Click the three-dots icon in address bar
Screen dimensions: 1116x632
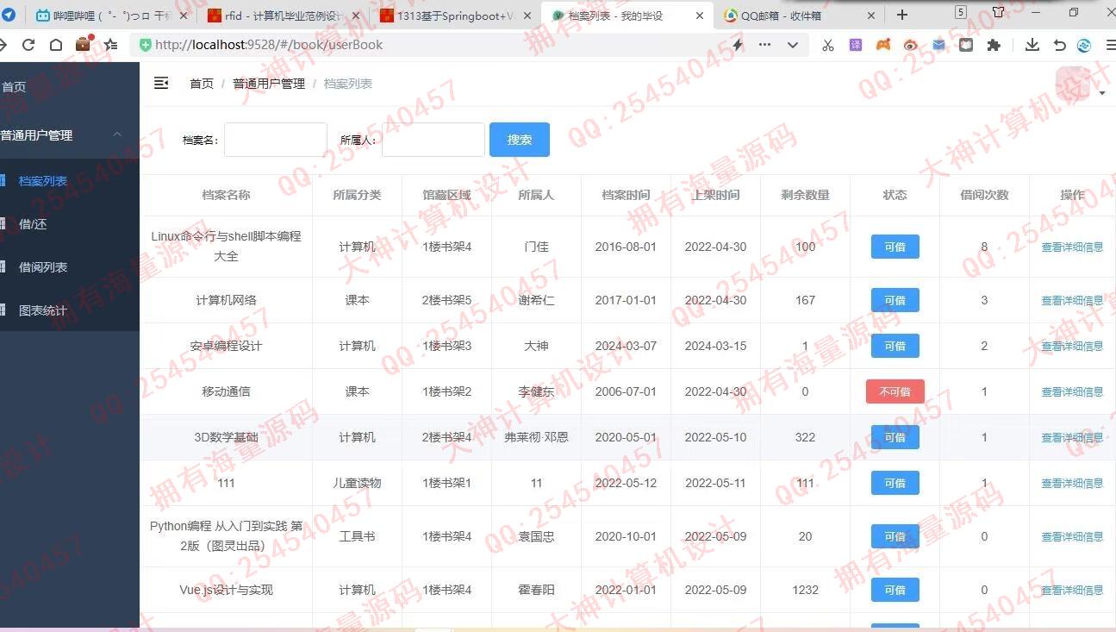764,45
